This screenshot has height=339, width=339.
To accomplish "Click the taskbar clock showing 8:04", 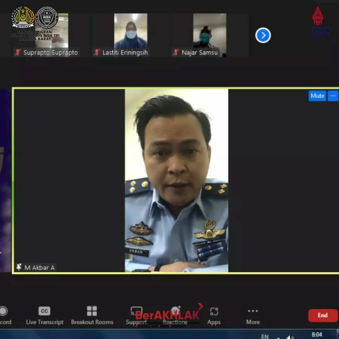I will [x=317, y=335].
